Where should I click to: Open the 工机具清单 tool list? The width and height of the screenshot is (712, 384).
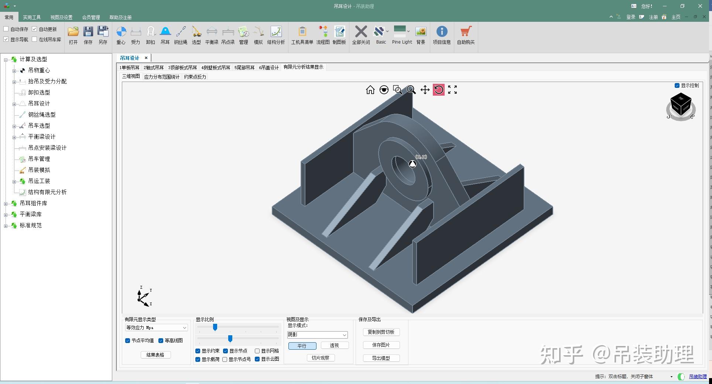302,35
